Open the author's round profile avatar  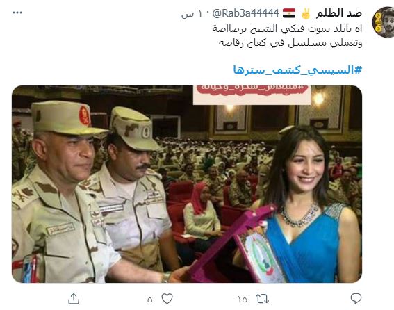[383, 22]
